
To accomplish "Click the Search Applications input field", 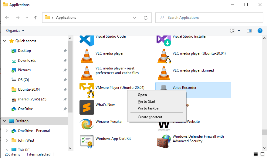I will tap(212, 18).
